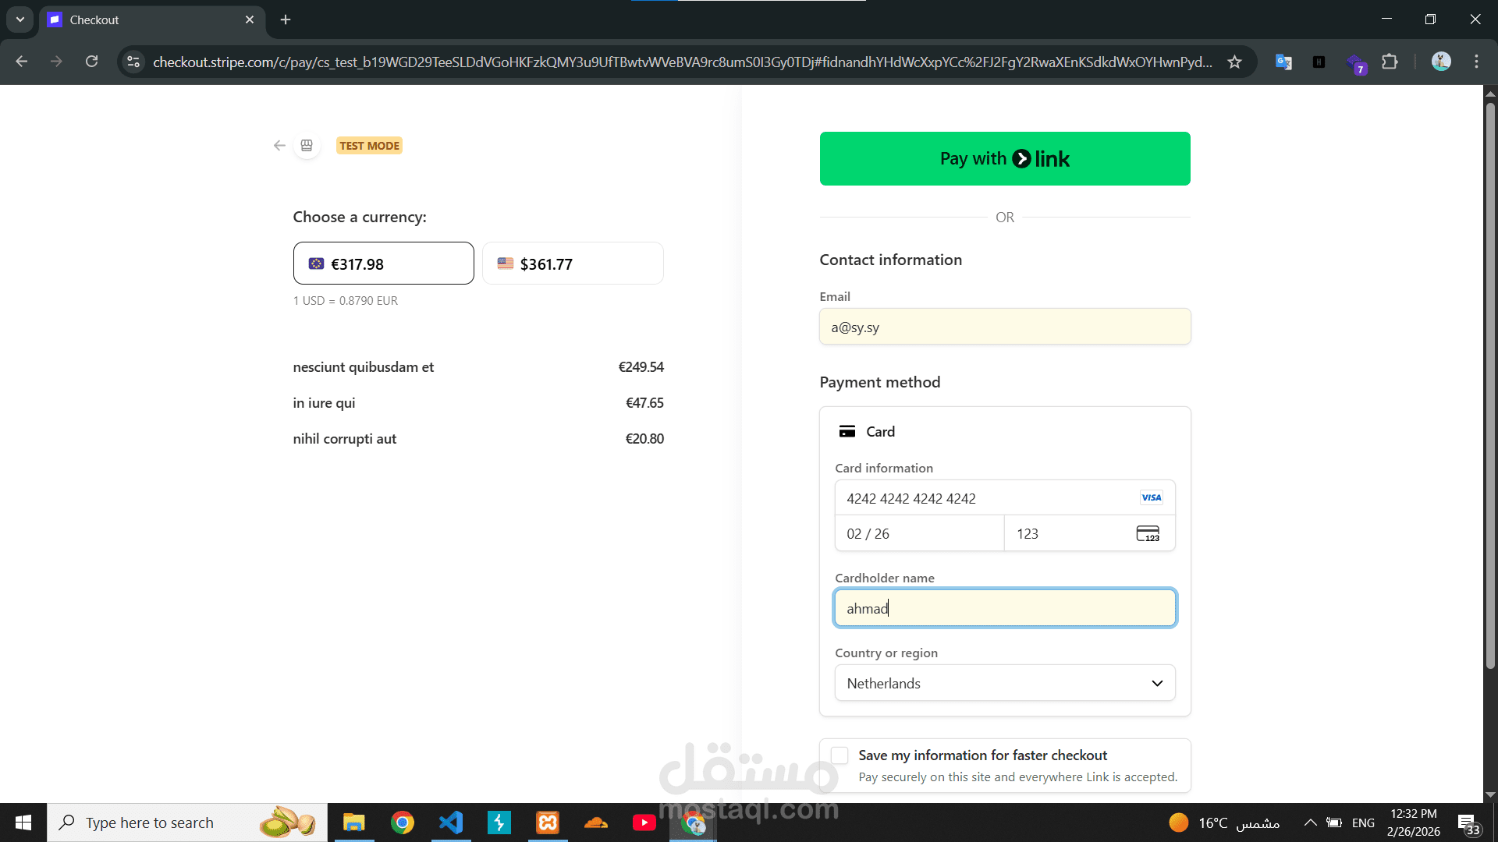
Task: Click the back arrow next to the store icon
Action: coord(279,146)
